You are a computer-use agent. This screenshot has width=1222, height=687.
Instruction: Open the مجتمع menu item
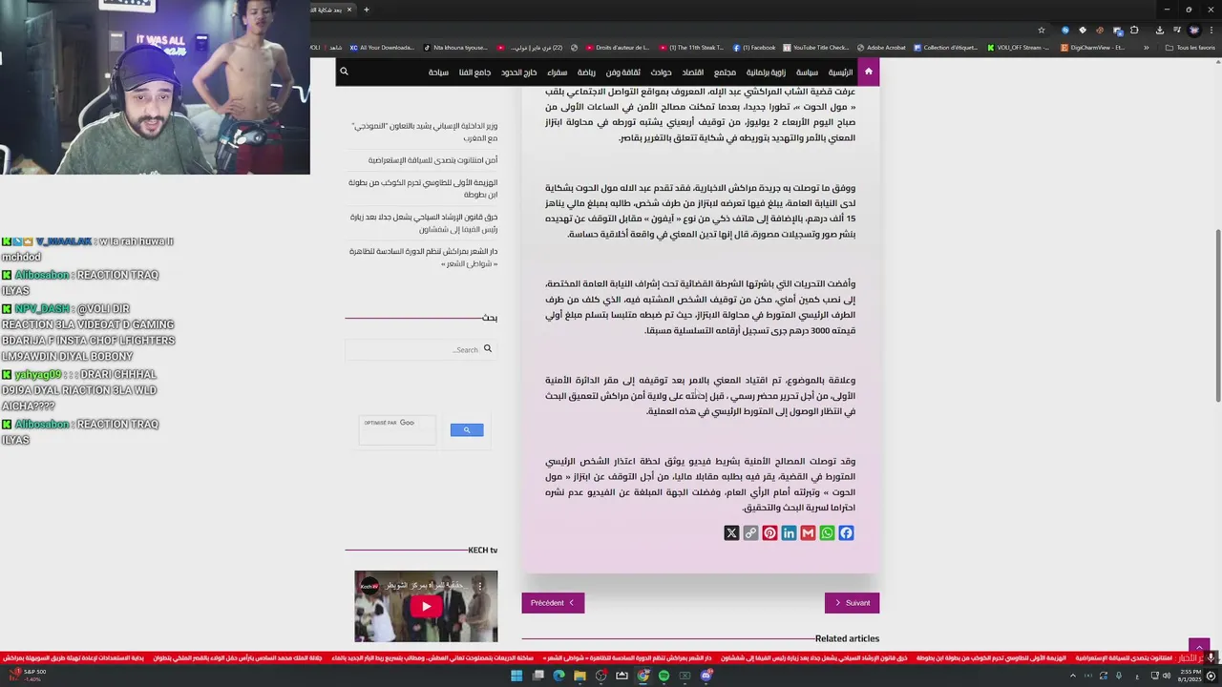point(725,73)
